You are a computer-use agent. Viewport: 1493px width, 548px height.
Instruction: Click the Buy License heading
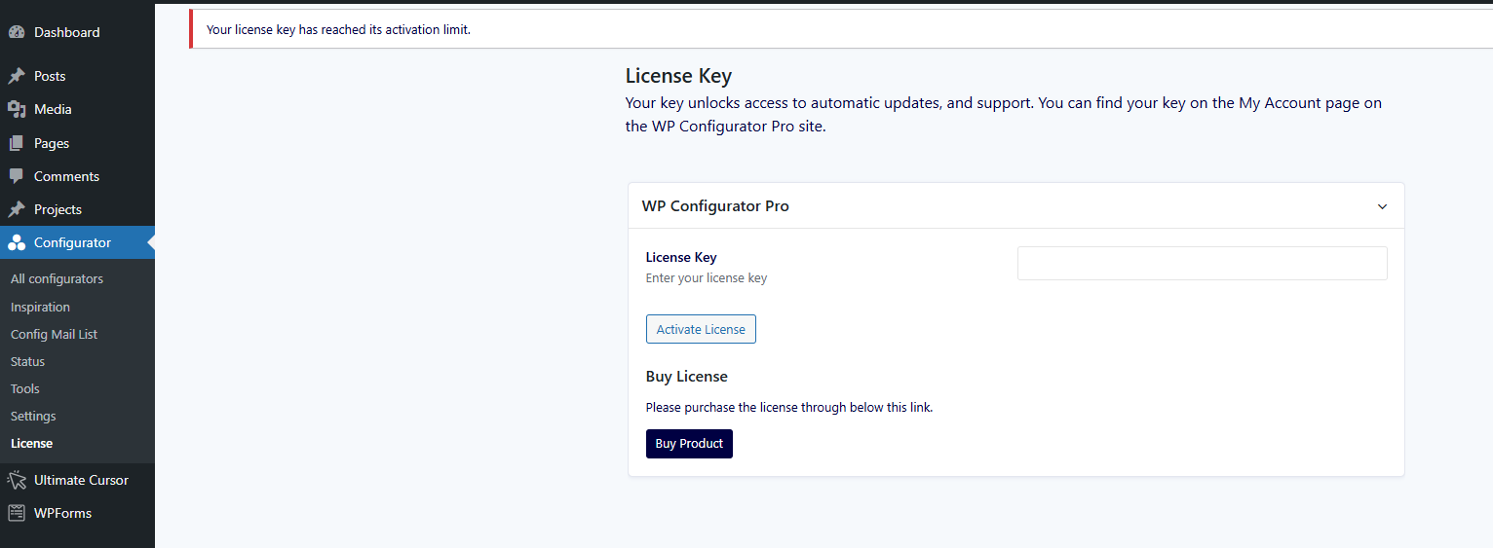click(x=687, y=377)
